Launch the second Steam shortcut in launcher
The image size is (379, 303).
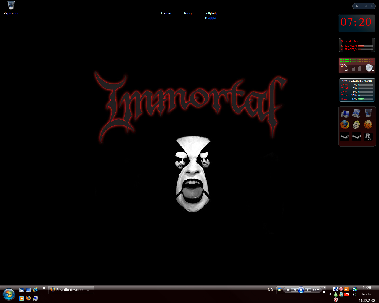356,137
